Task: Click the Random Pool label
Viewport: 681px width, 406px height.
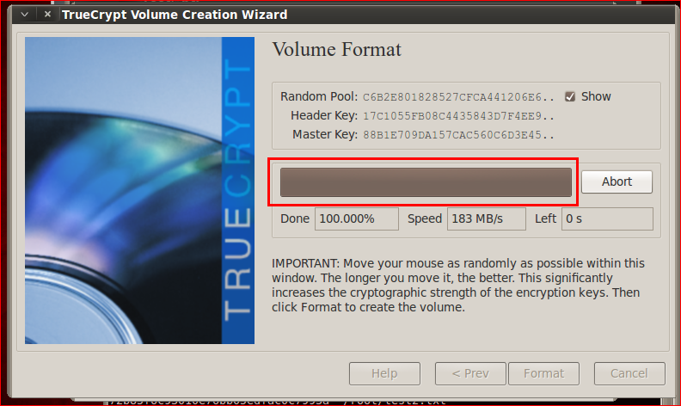Action: click(x=319, y=96)
